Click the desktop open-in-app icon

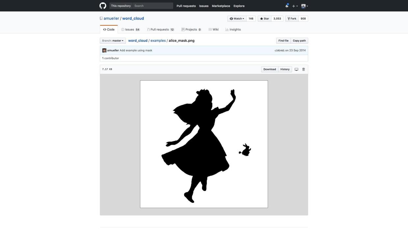296,70
